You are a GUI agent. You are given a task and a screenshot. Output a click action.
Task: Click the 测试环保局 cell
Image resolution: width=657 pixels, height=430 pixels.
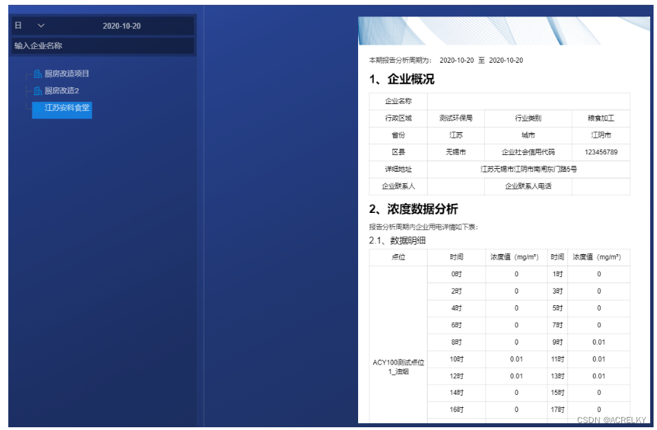456,119
